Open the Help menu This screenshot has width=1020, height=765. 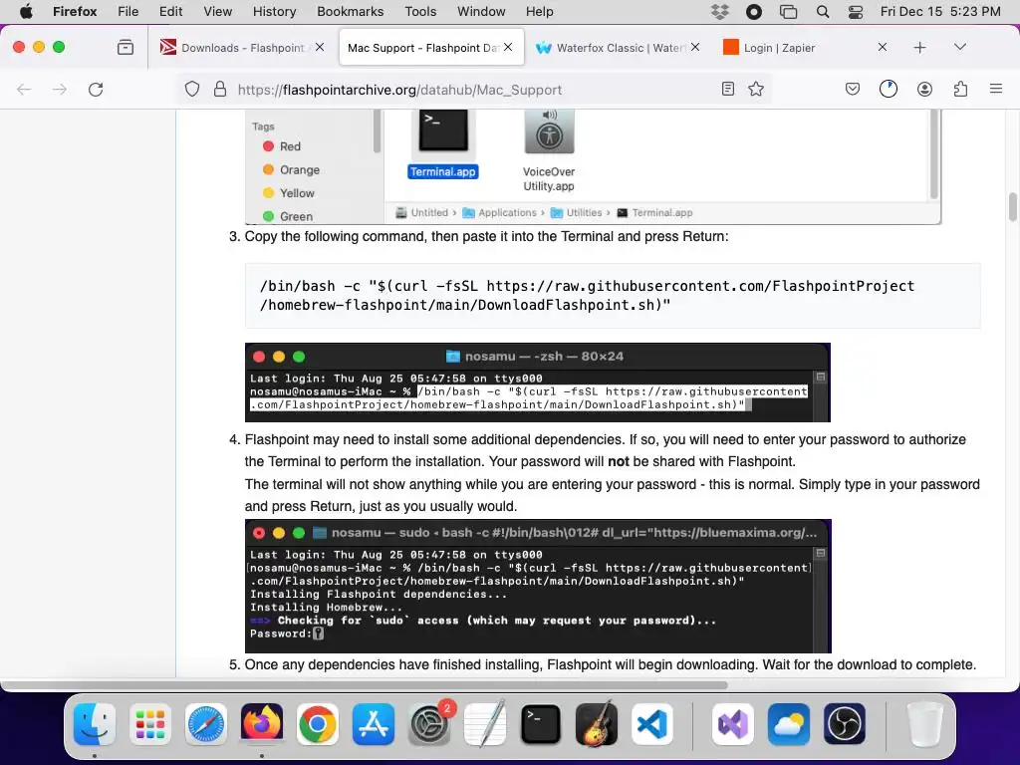tap(539, 12)
